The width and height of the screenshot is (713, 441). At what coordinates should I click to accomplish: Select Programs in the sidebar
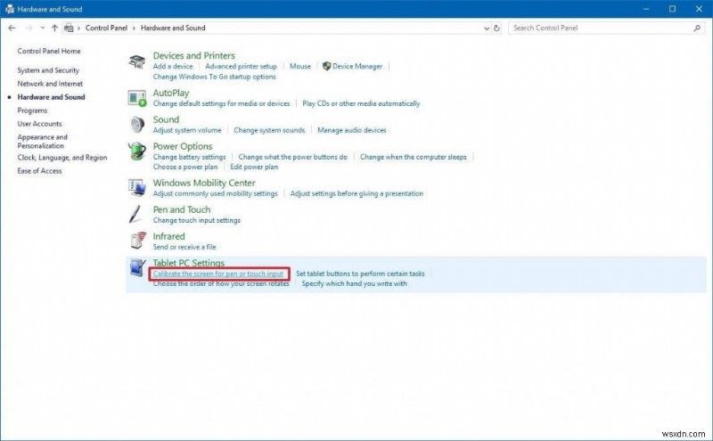coord(32,110)
